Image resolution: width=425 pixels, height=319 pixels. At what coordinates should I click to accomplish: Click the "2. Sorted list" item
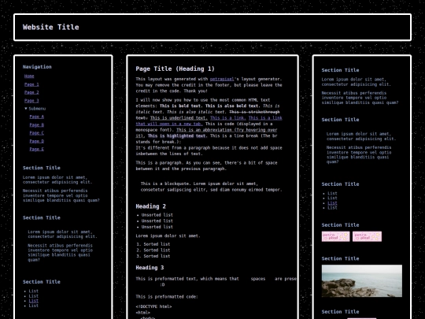pyautogui.click(x=153, y=250)
